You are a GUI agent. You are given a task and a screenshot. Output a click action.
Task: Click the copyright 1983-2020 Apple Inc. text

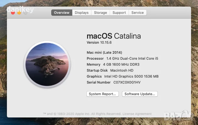tap(82, 114)
